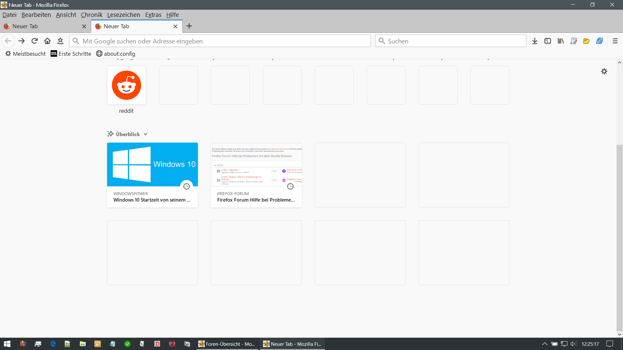Open the reddit top site tile
Image resolution: width=623 pixels, height=350 pixels.
(x=127, y=86)
